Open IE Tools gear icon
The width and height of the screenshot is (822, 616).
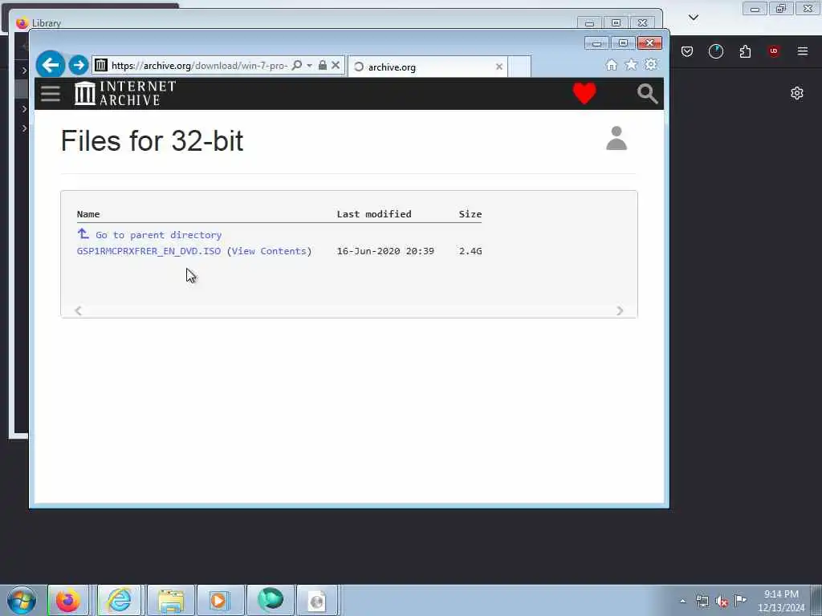(x=651, y=64)
